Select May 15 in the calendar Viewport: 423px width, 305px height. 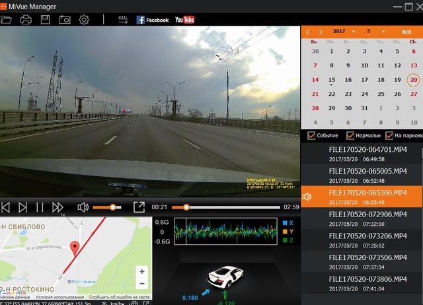(332, 80)
